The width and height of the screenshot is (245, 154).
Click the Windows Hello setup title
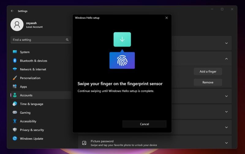(87, 18)
